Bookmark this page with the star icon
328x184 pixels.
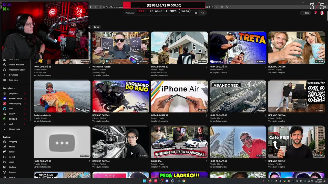point(212,7)
